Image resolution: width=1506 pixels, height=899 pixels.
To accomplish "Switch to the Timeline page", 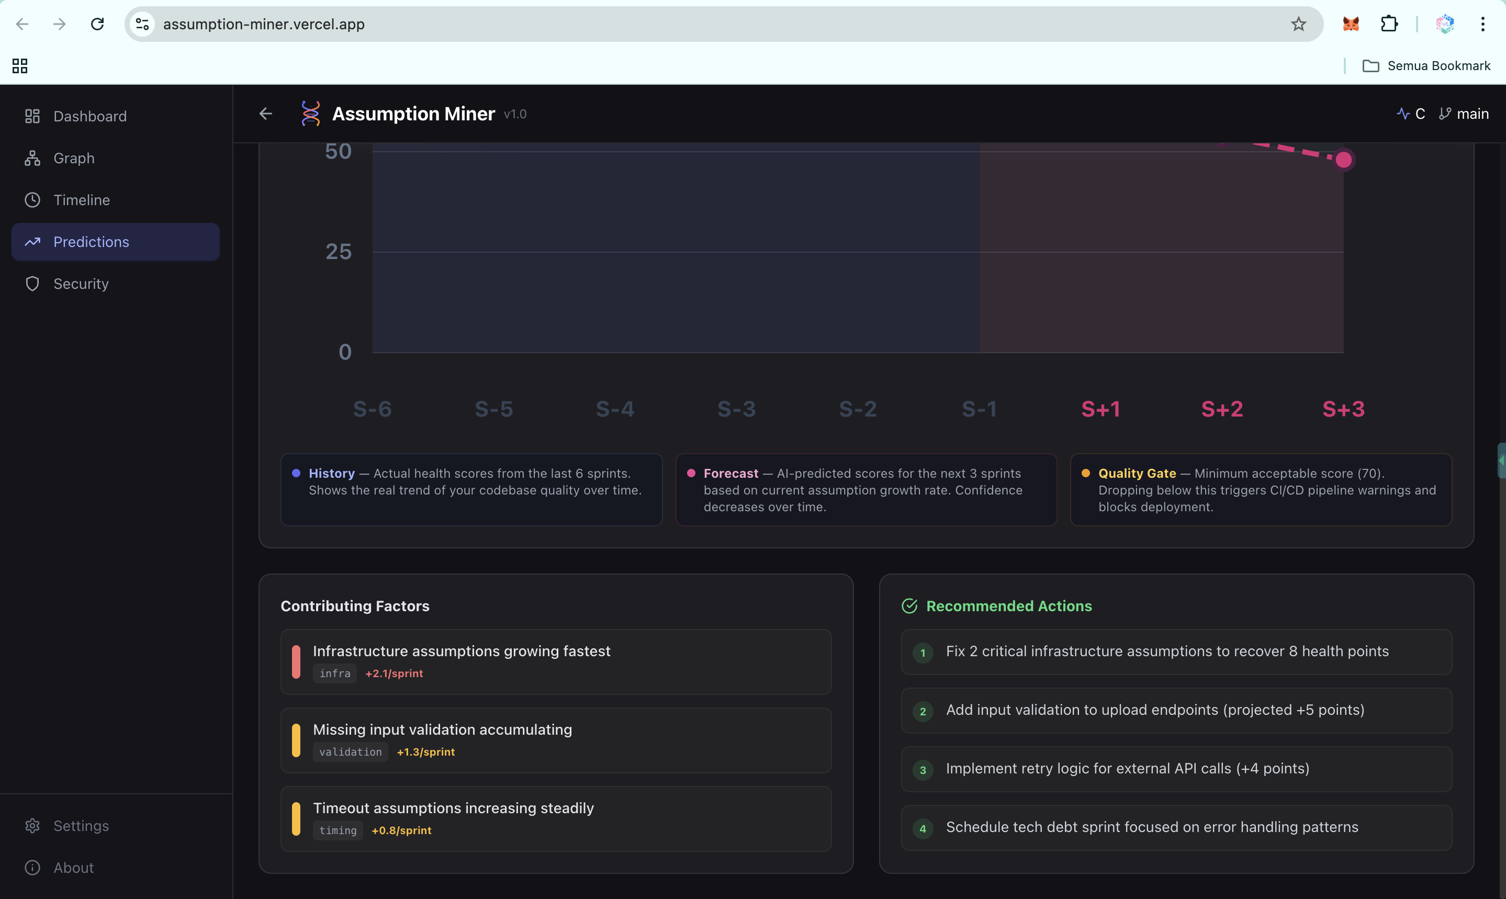I will [81, 200].
